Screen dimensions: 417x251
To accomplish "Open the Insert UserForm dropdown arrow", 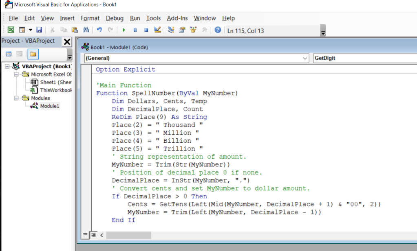I will [30, 30].
